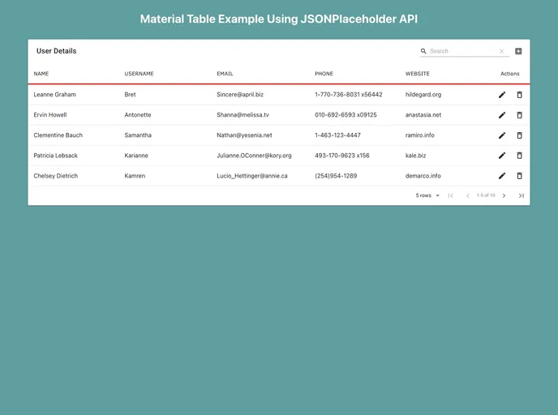This screenshot has width=558, height=415.
Task: Edit the Clementine Bauch row
Action: (x=502, y=135)
